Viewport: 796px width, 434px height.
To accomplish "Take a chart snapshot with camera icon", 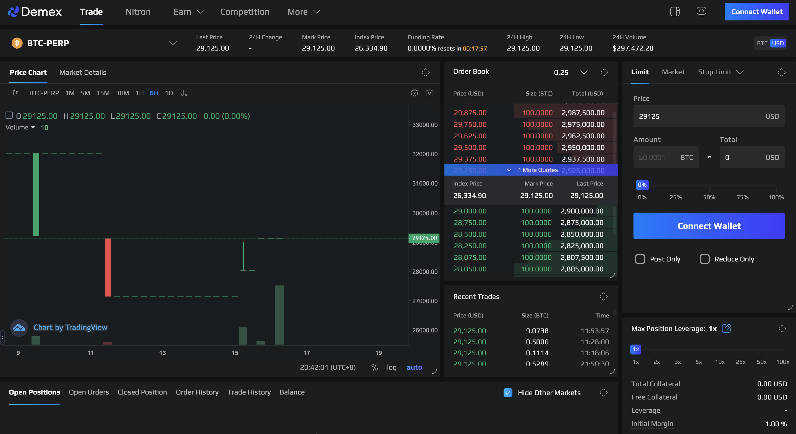I will coord(429,92).
